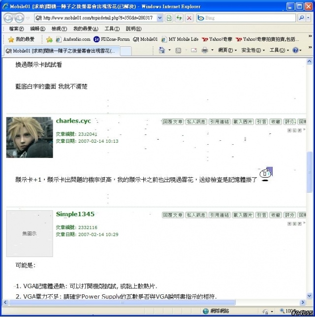The width and height of the screenshot is (315, 317).
Task: Click the browser Back arrow button
Action: tap(8, 18)
